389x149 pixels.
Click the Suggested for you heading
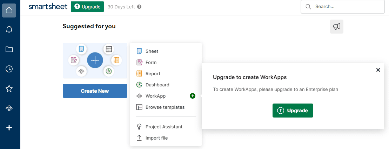tap(89, 26)
